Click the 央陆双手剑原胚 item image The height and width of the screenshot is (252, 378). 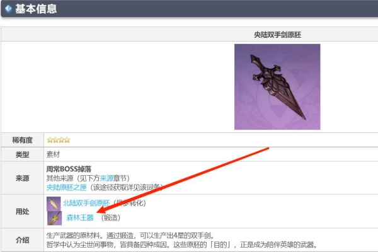277,87
